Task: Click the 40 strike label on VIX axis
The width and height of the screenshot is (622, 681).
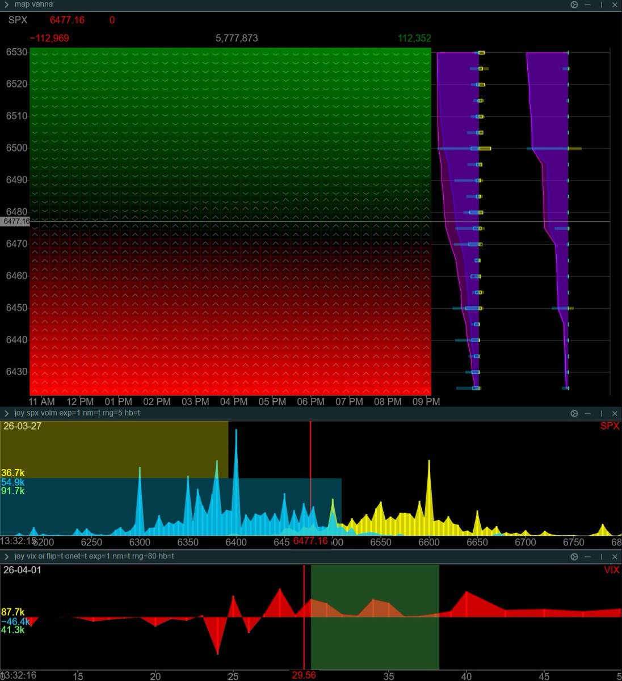Action: click(466, 676)
